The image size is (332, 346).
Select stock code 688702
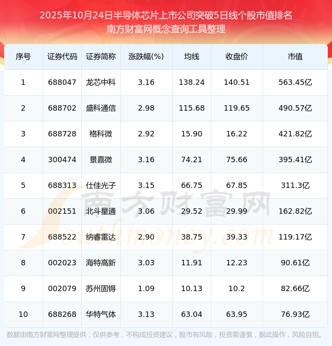(x=62, y=108)
